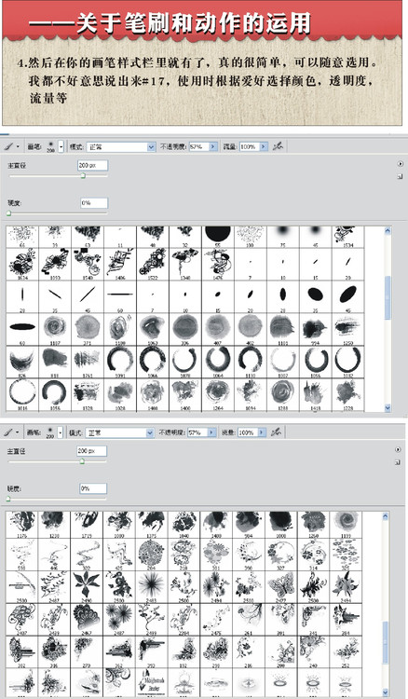Viewport: 408px width, 699px height.
Task: Pick the solid black hard round brush 55
Action: point(218,235)
